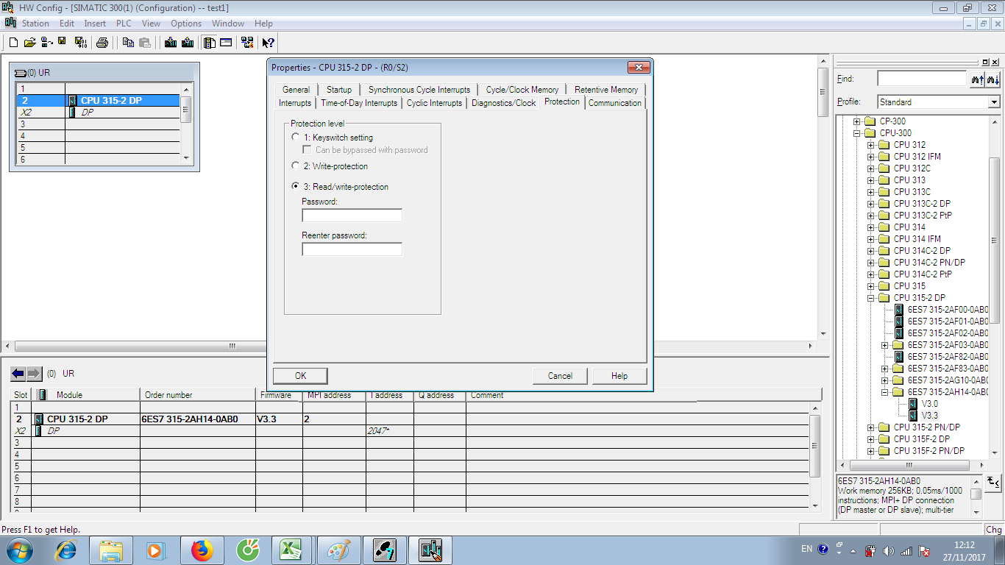The height and width of the screenshot is (565, 1005).
Task: Select 2: Write-protection radio button
Action: pos(296,166)
